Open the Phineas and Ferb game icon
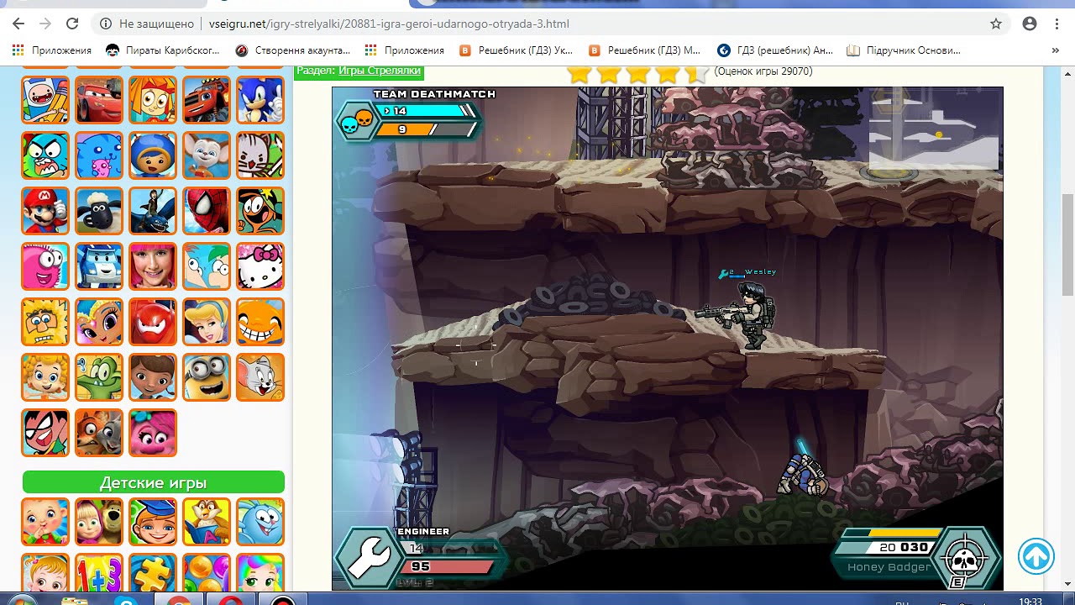The width and height of the screenshot is (1075, 605). 207,266
